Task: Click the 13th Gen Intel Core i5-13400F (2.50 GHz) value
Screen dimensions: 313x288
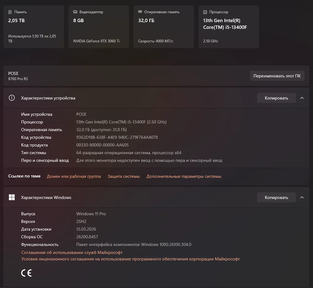Action: point(121,122)
